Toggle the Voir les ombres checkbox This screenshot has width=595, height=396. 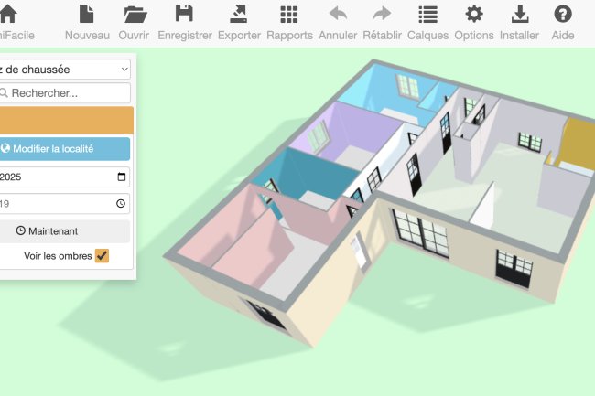102,256
